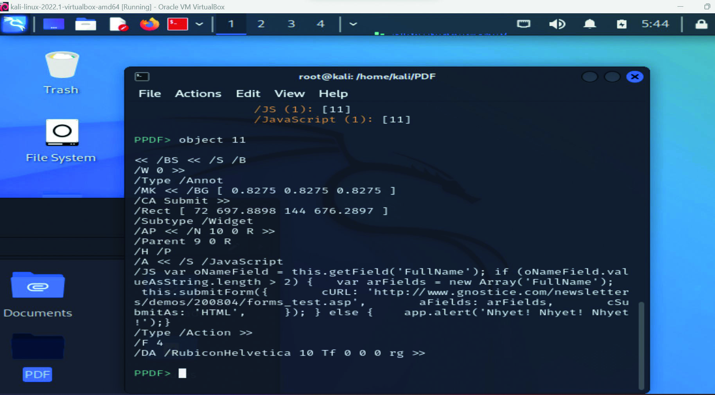
Task: Select the Documents folder icon
Action: point(38,295)
